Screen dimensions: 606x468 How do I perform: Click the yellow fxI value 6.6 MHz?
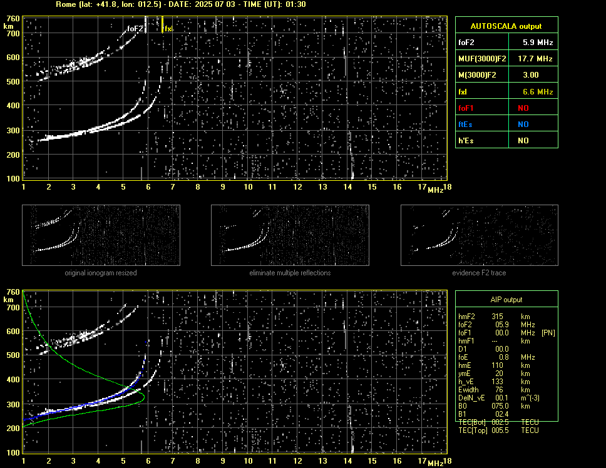click(x=538, y=92)
